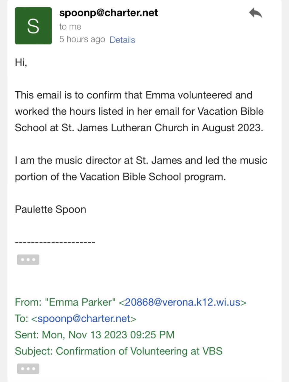289x382 pixels.
Task: Click the music director paragraph
Action: (x=141, y=168)
